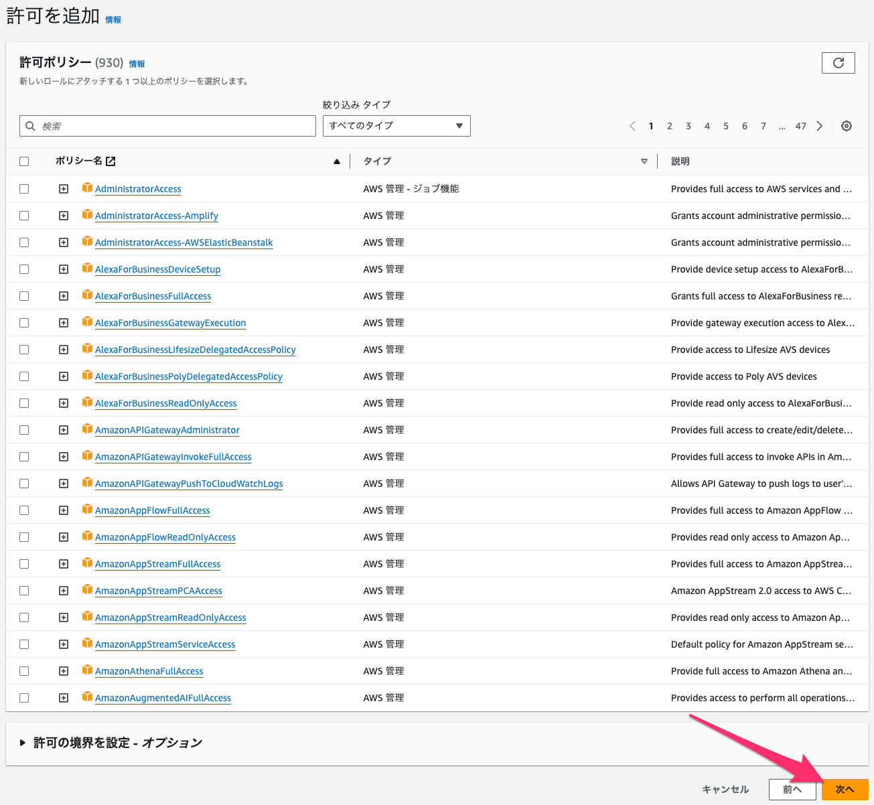Click the タイプ column header label
Screen dimensions: 874x805
tap(377, 161)
